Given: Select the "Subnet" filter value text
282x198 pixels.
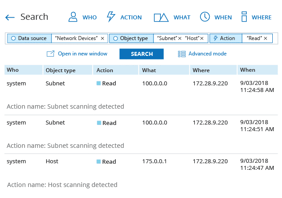Looking at the screenshot, I should [x=167, y=38].
